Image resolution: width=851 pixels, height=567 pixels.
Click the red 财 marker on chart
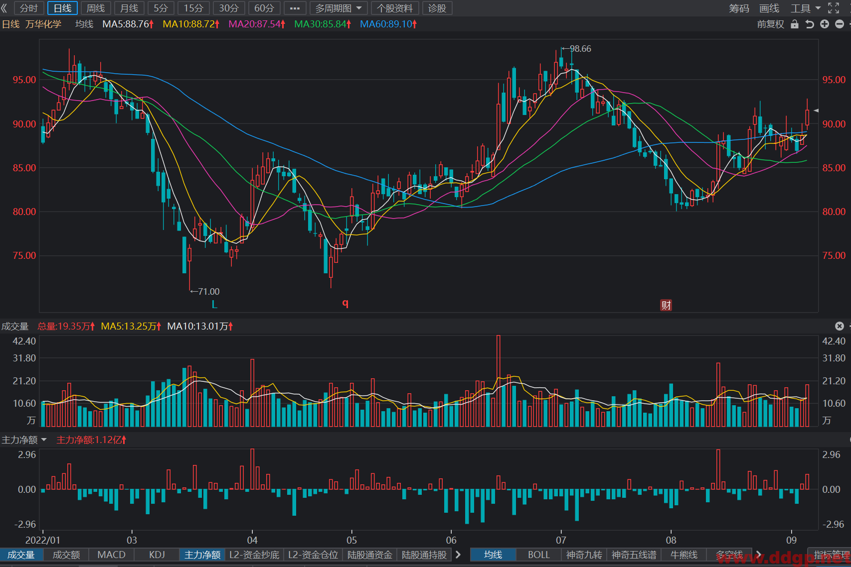pyautogui.click(x=666, y=305)
